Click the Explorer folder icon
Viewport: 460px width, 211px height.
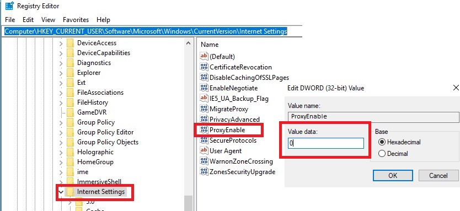(x=70, y=73)
